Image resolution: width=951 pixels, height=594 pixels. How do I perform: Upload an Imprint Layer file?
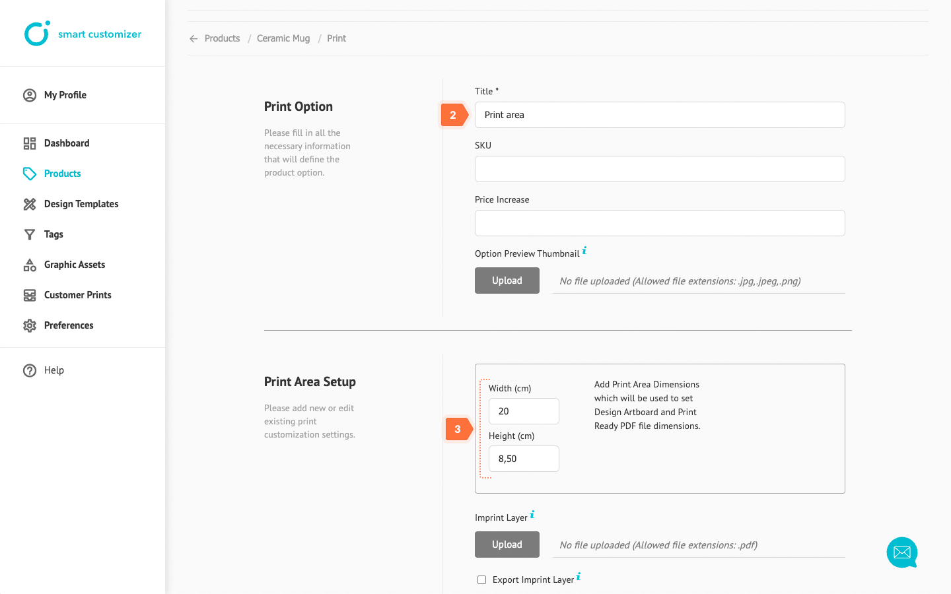(x=507, y=544)
